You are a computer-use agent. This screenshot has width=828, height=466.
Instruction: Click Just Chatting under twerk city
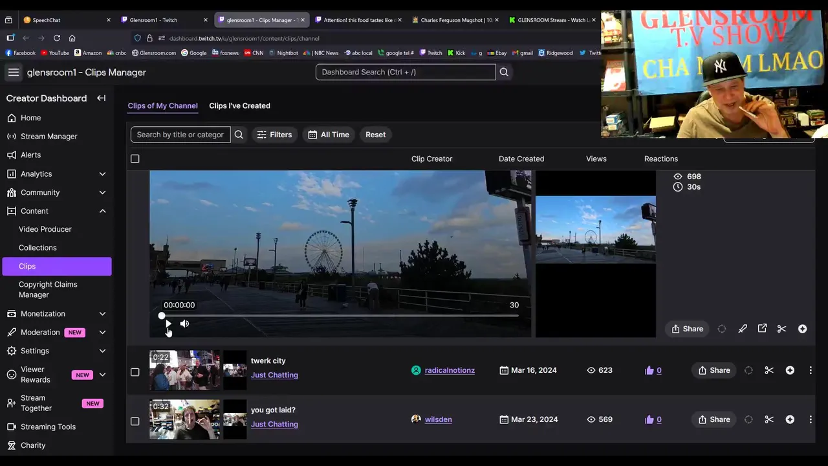(x=274, y=375)
